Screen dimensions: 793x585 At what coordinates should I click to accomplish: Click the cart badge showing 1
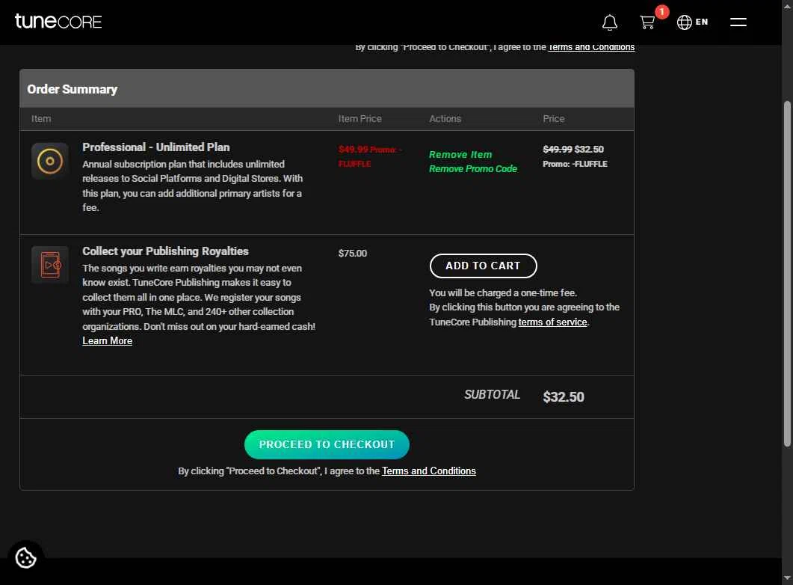point(661,12)
